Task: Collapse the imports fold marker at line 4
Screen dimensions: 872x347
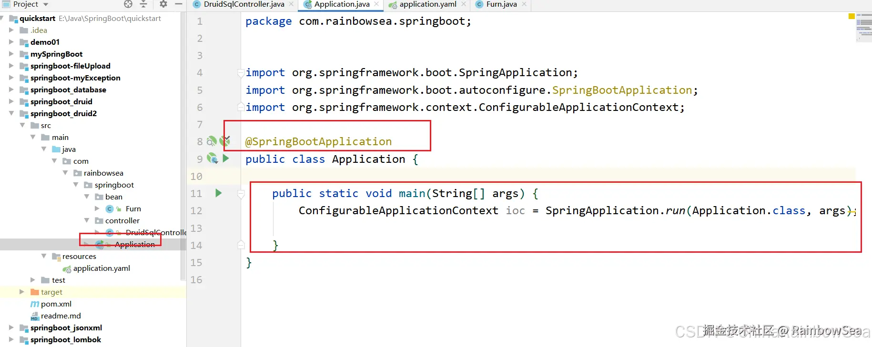Action: (241, 73)
